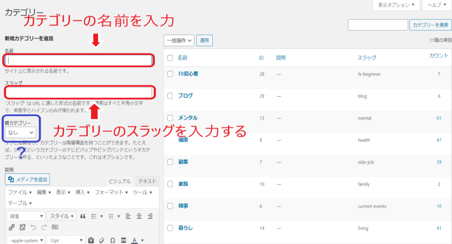Image resolution: width=452 pixels, height=244 pixels.
Task: Click the remove link icon
Action: (x=22, y=227)
